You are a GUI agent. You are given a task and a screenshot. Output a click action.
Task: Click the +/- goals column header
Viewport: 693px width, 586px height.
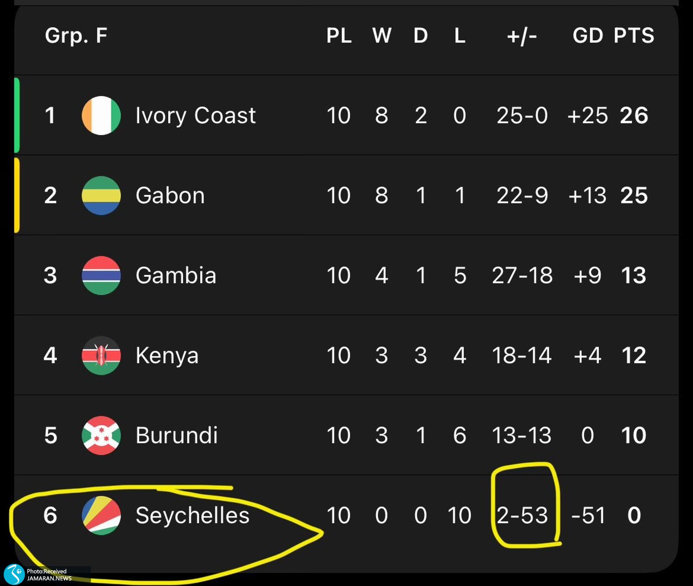pyautogui.click(x=522, y=36)
